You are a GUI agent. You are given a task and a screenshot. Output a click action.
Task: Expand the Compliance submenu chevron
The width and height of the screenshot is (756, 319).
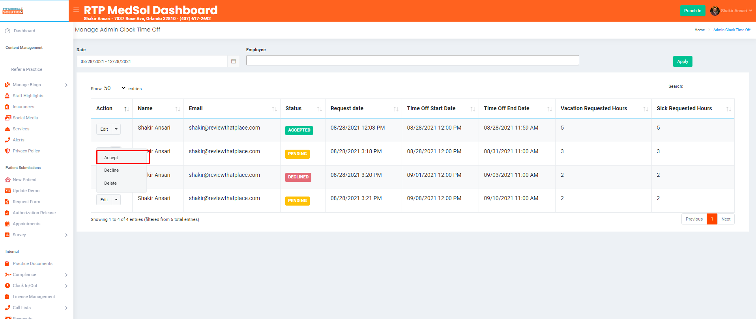point(66,275)
